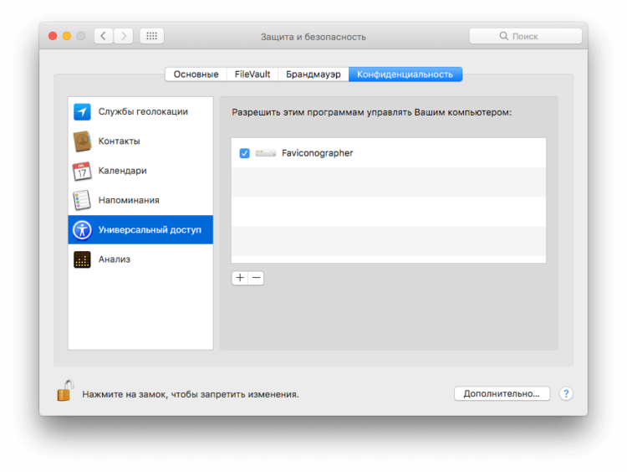The image size is (627, 472).
Task: Select the Конфиденциальность tab
Action: coord(405,74)
